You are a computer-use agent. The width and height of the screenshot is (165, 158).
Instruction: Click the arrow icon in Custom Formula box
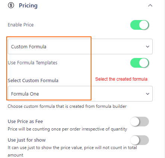147,46
